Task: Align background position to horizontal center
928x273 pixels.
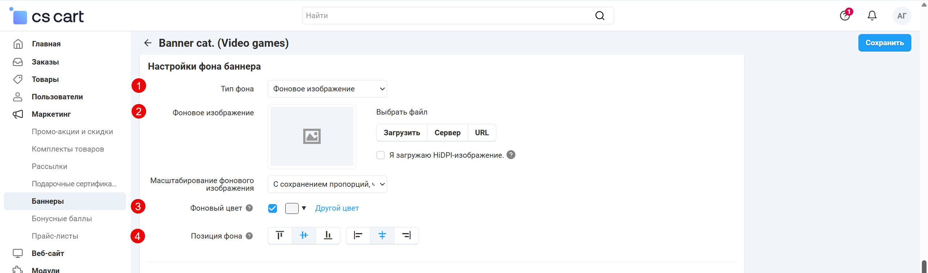Action: coord(382,236)
